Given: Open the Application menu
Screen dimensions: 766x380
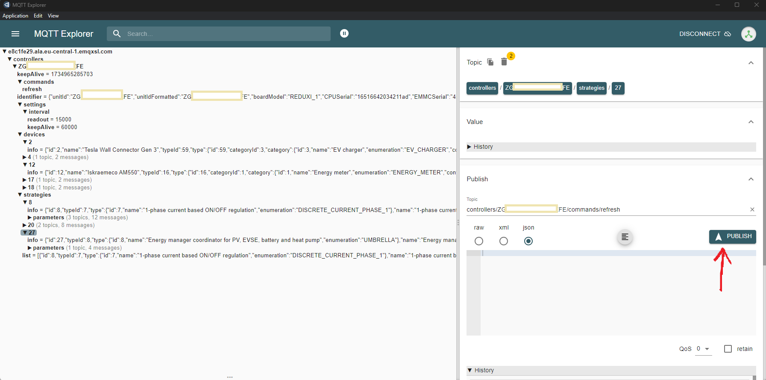Looking at the screenshot, I should [15, 16].
